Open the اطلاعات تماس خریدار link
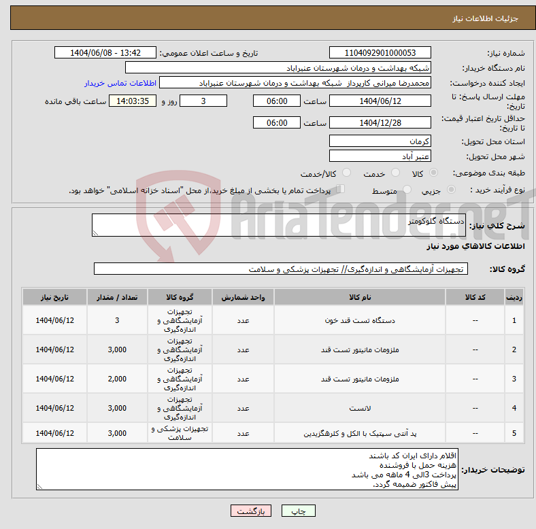 120,83
